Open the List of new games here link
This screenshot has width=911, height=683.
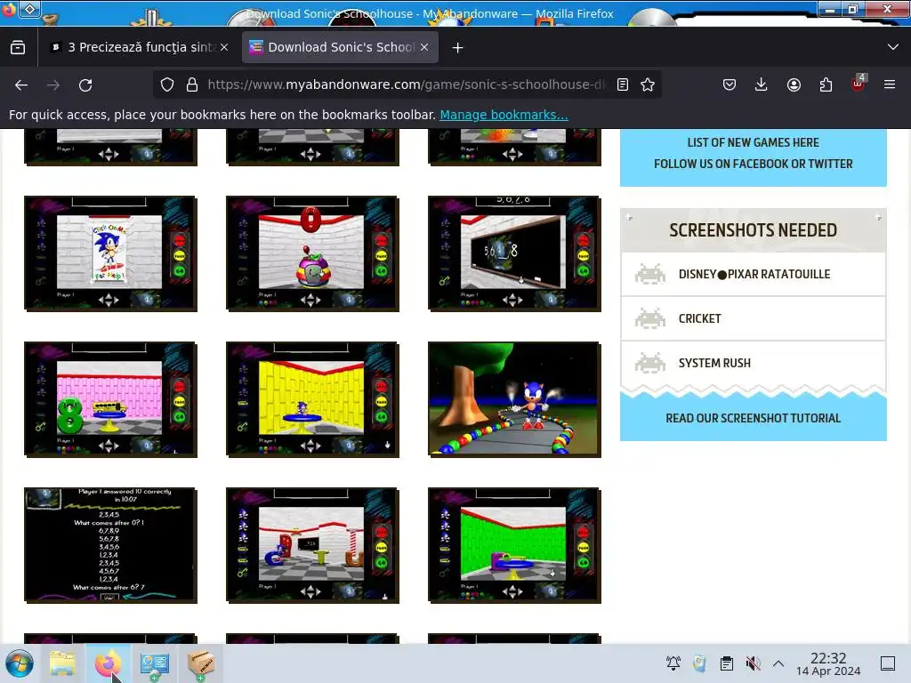[753, 143]
